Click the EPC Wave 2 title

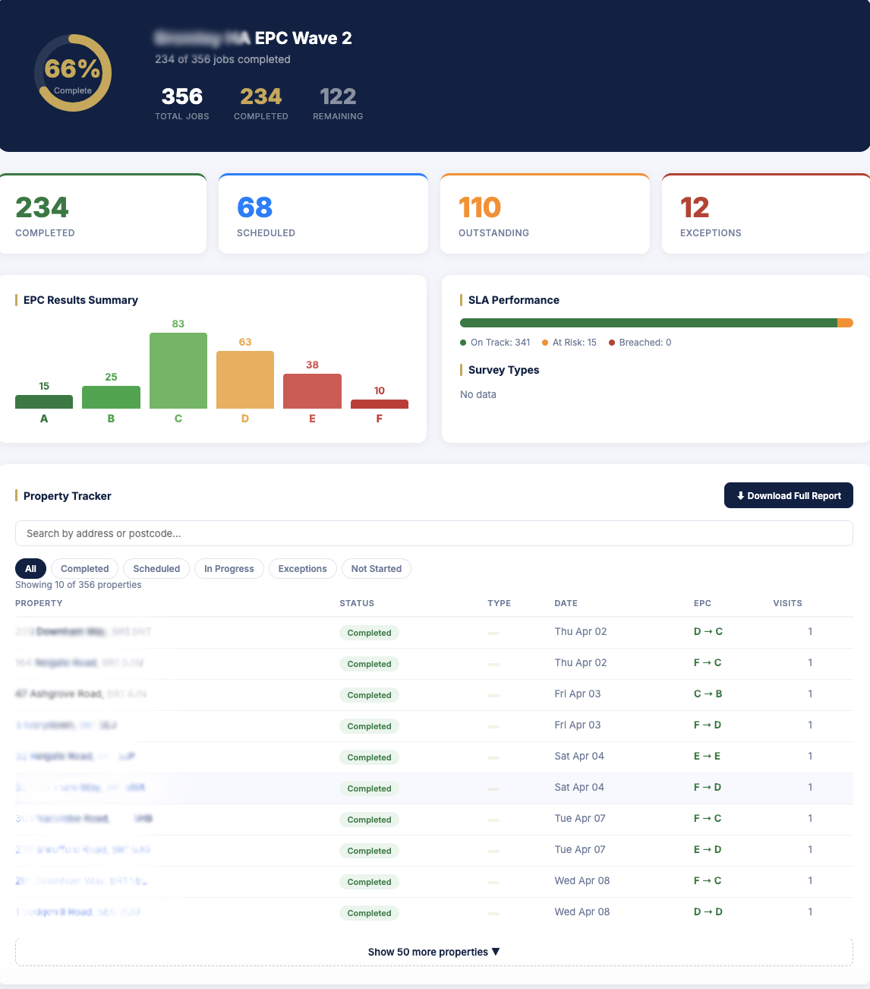303,38
